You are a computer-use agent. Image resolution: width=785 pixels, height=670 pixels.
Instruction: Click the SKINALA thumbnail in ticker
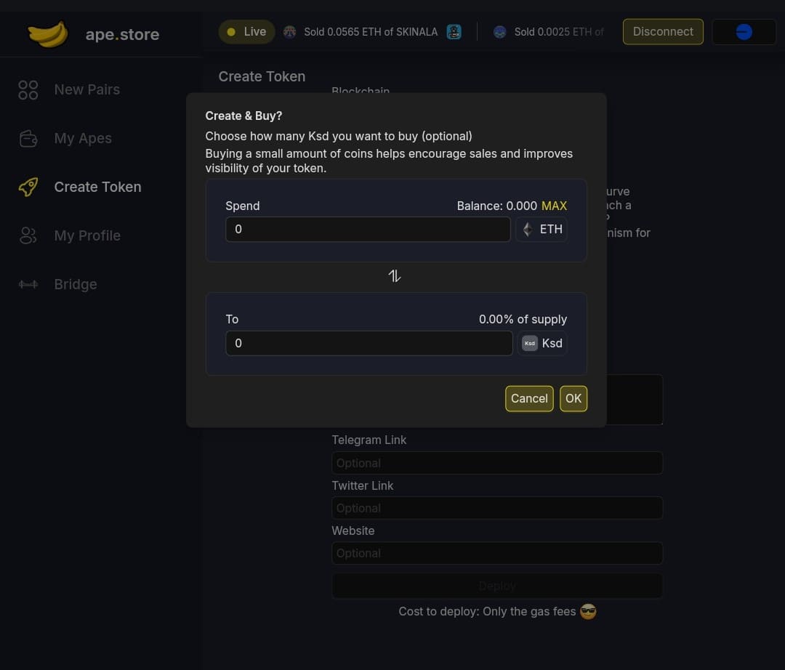click(454, 31)
